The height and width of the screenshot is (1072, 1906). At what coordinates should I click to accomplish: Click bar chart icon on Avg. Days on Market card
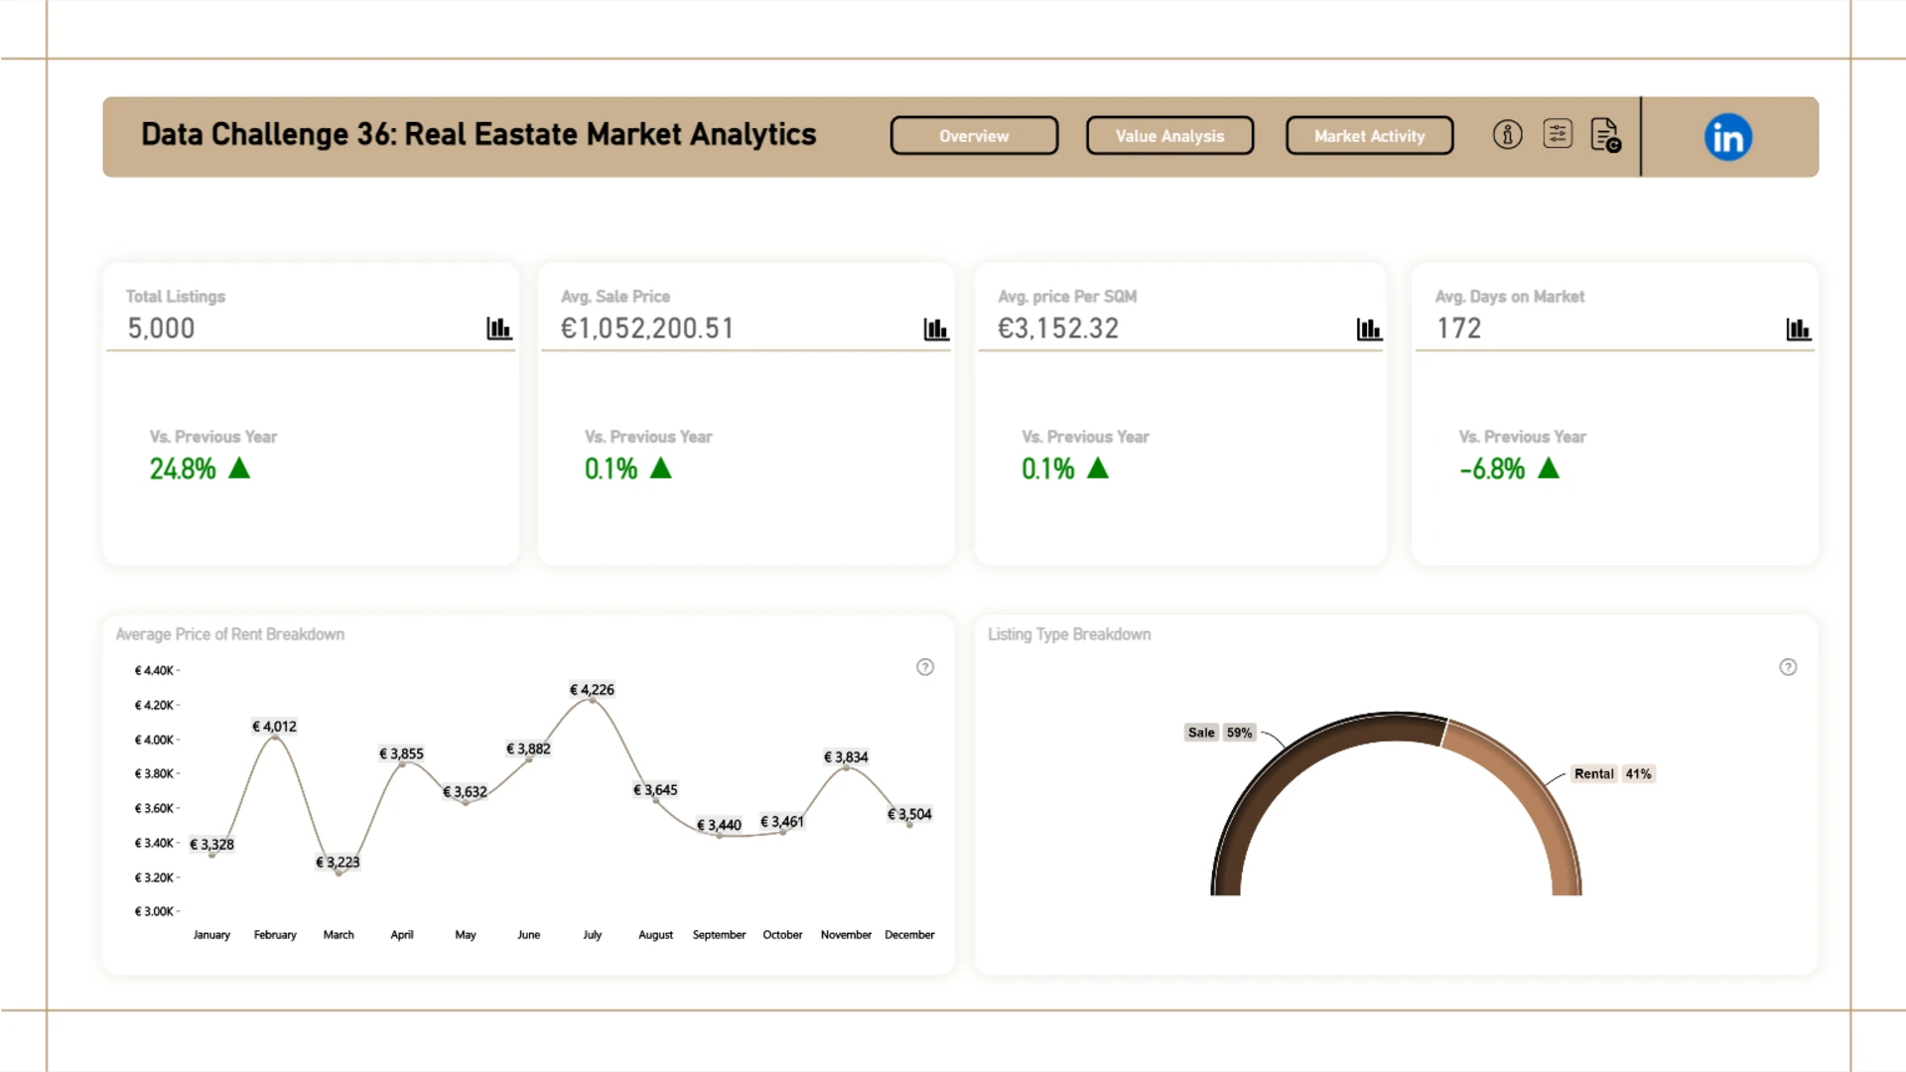pos(1798,329)
